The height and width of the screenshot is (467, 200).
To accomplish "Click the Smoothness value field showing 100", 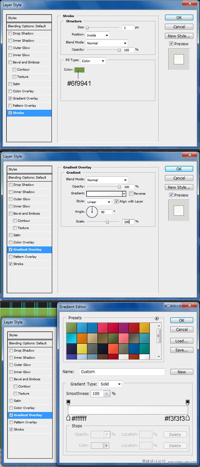I will click(97, 394).
